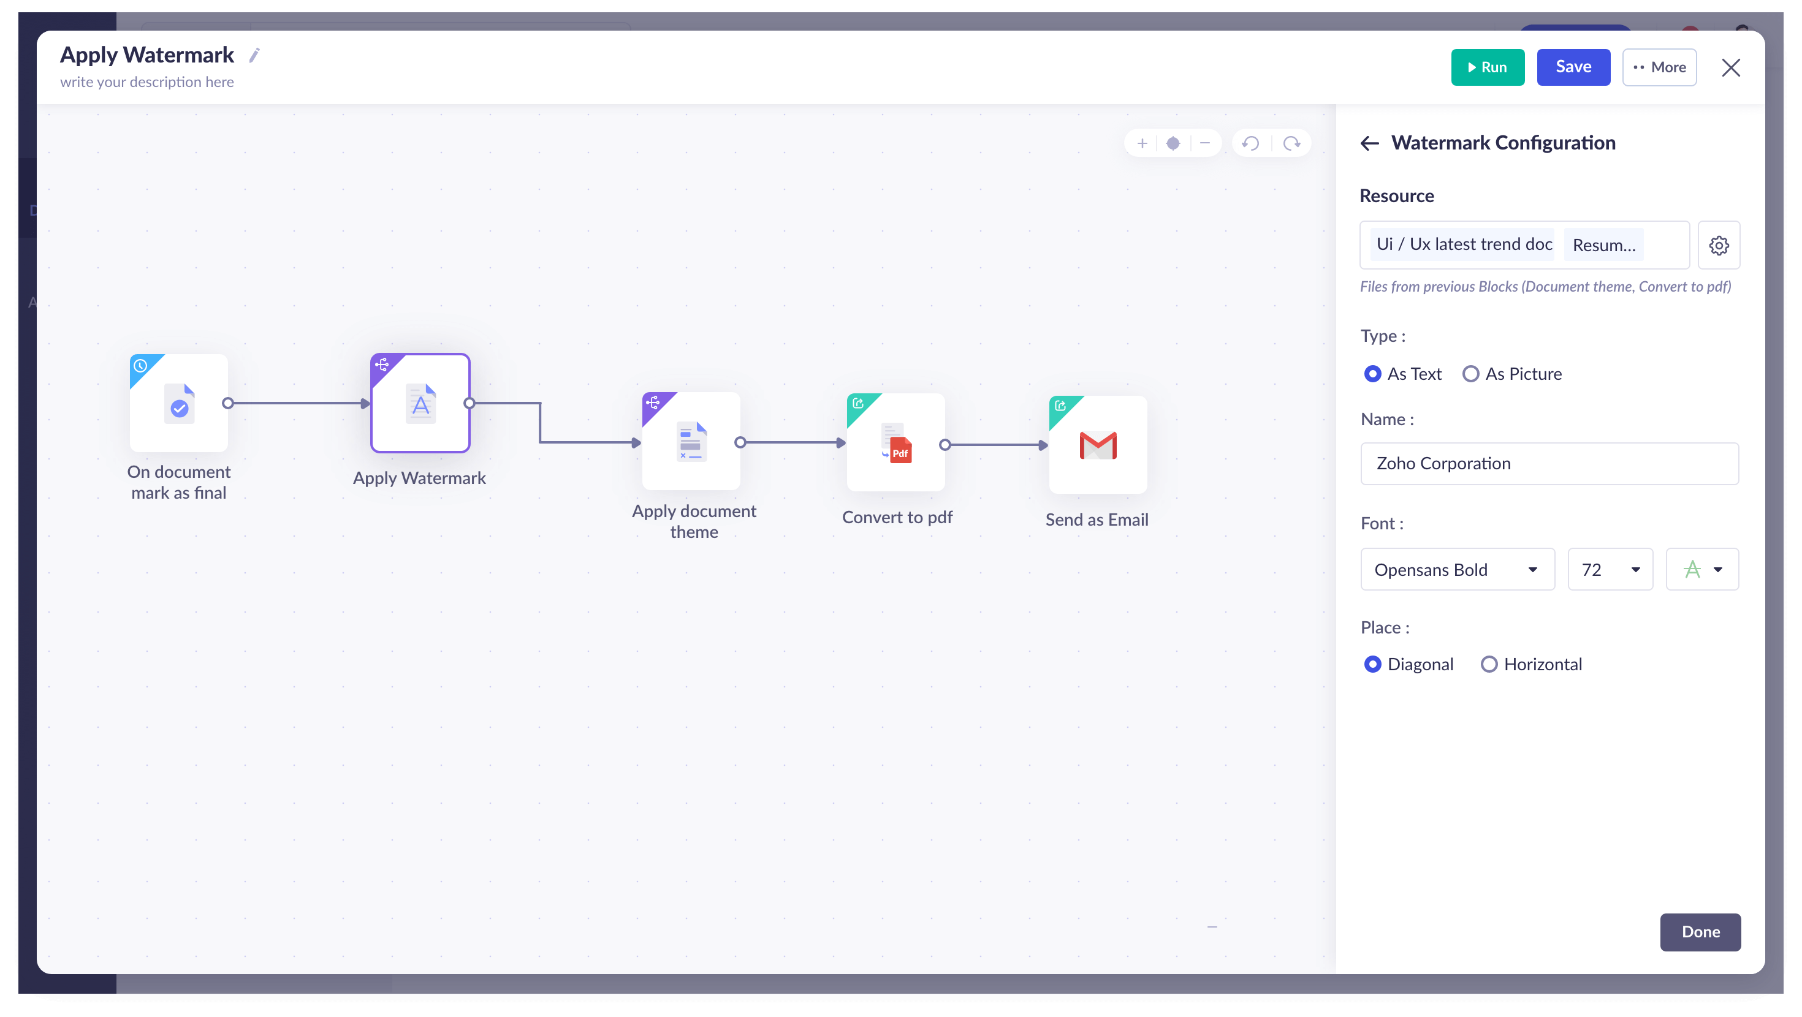Click the redo arrow above the canvas
The image size is (1802, 1017).
[x=1292, y=143]
